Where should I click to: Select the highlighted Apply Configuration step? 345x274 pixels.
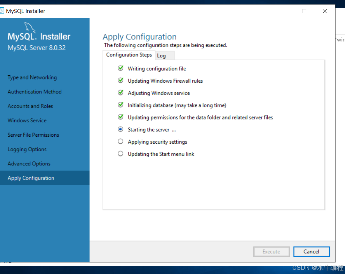45,178
